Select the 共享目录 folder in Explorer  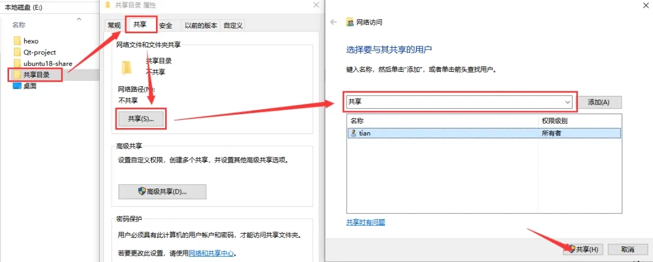coord(36,75)
